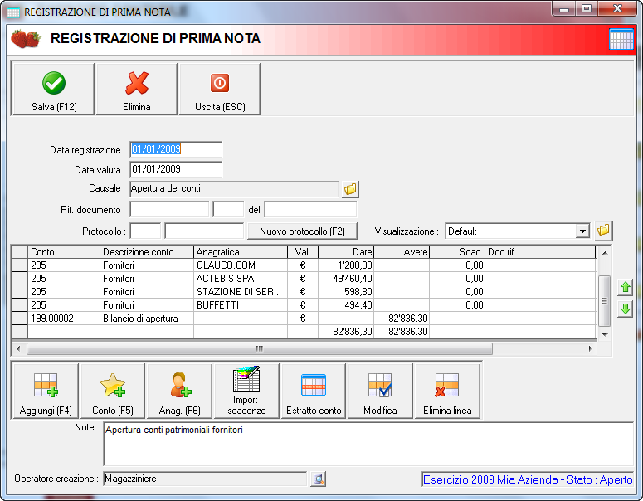
Task: Click Import scadenze button
Action: pyautogui.click(x=246, y=392)
